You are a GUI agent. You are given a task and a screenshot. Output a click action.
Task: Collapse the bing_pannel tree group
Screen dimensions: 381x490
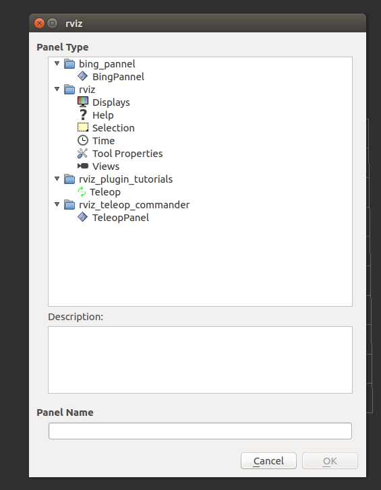57,63
